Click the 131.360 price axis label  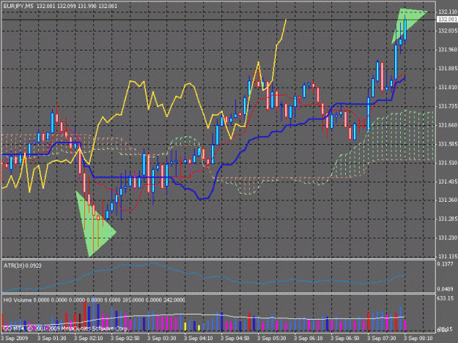click(448, 200)
